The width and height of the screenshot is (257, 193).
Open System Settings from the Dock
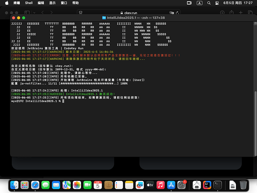pos(181,185)
